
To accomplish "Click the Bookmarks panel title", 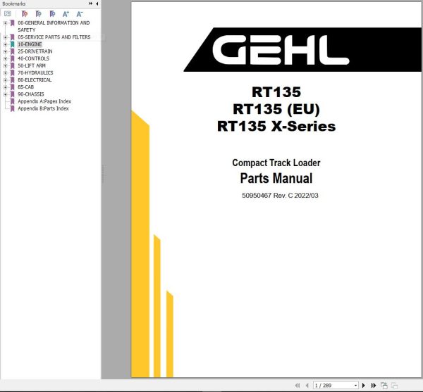I will (14, 4).
